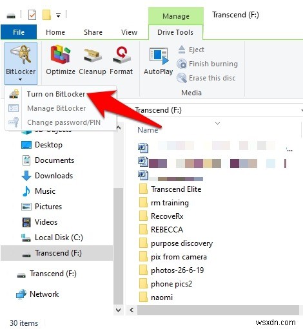The height and width of the screenshot is (329, 303).
Task: Click navigation pane scroll up arrow
Action: coord(119,127)
